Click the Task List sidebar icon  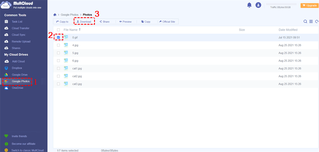click(x=6, y=21)
